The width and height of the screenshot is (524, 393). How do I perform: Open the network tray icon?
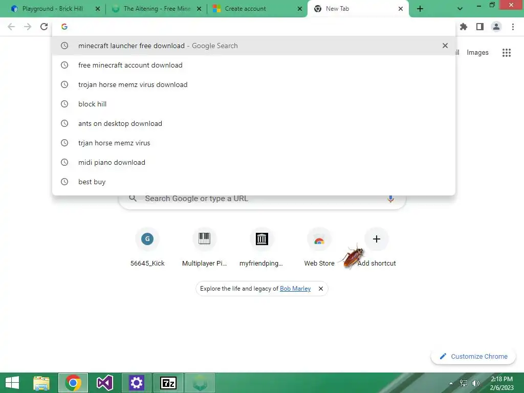click(x=464, y=383)
